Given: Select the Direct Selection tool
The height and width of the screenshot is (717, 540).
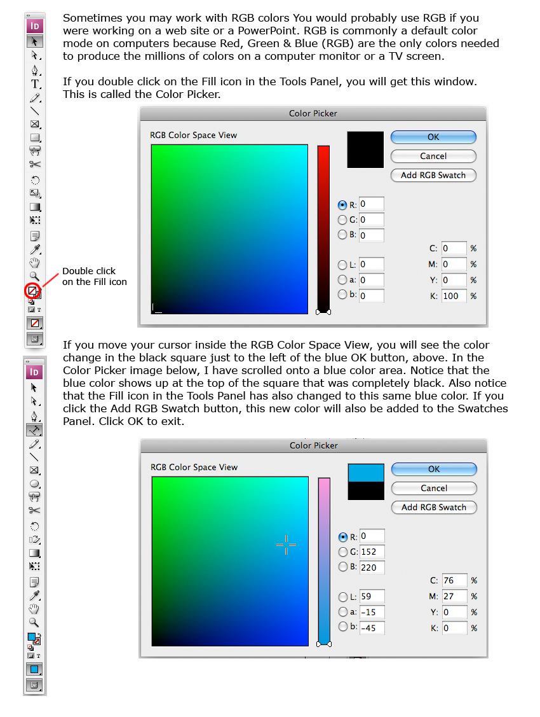Looking at the screenshot, I should (34, 55).
